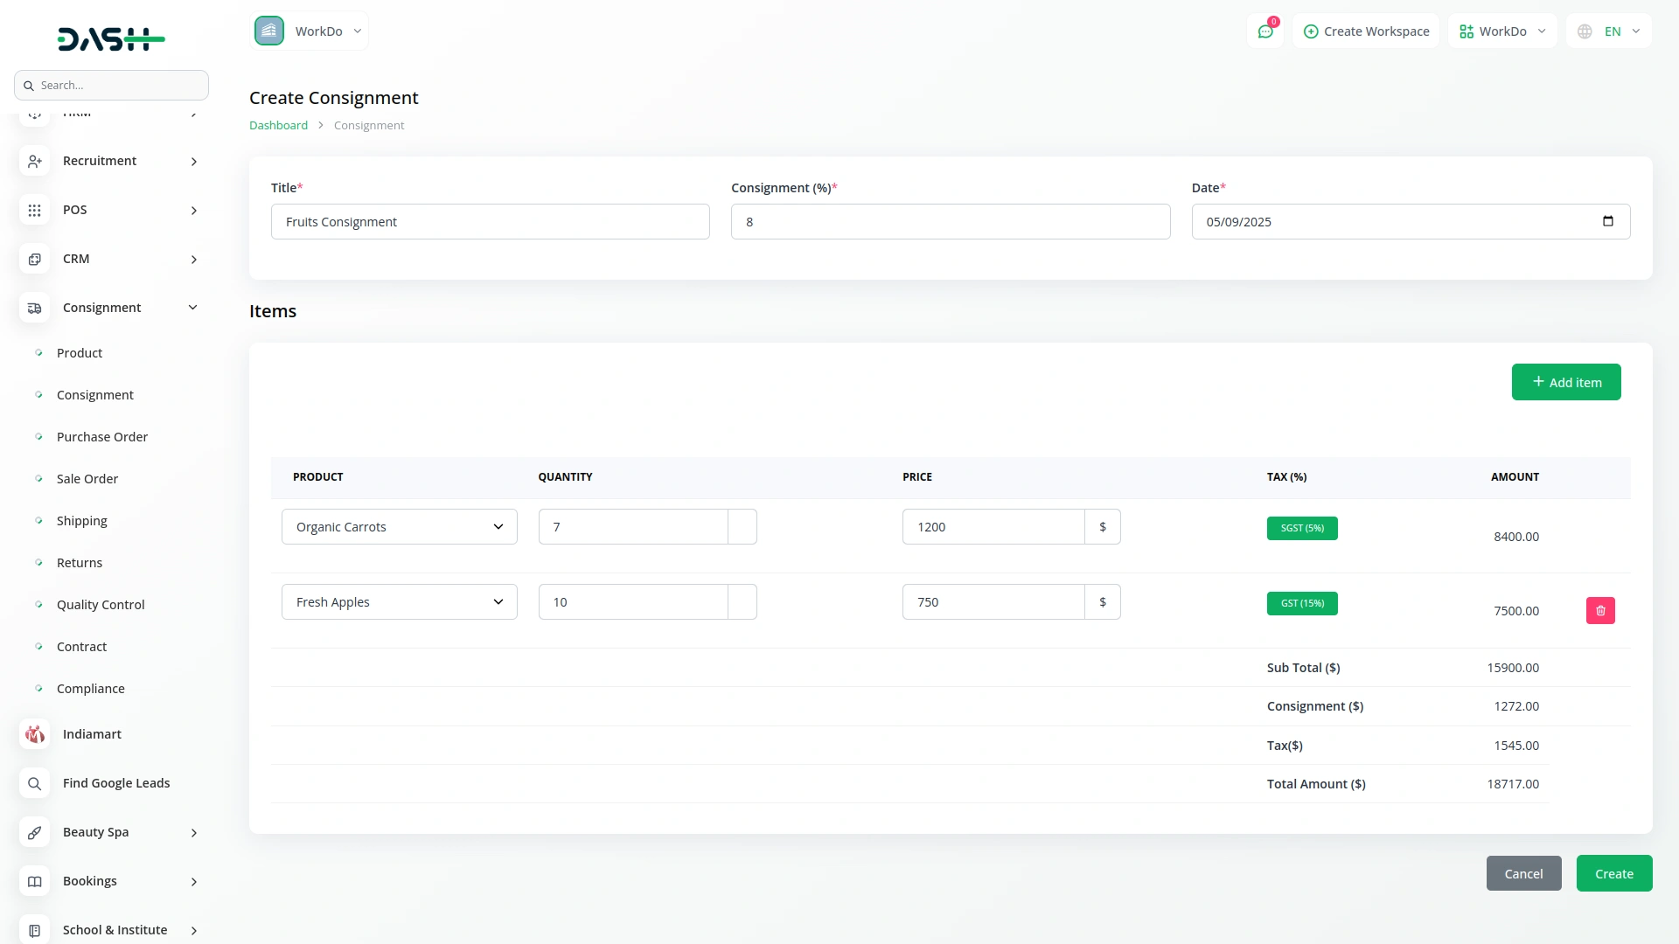Open the EN language dropdown

click(1609, 31)
